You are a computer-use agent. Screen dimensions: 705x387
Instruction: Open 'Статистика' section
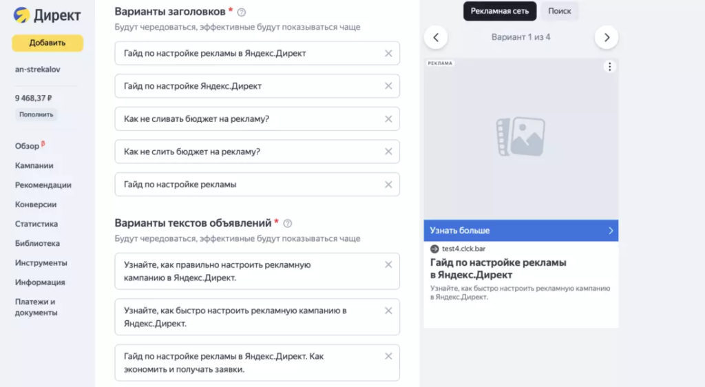[x=36, y=224]
